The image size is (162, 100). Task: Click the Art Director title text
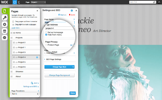pyautogui.click(x=102, y=31)
